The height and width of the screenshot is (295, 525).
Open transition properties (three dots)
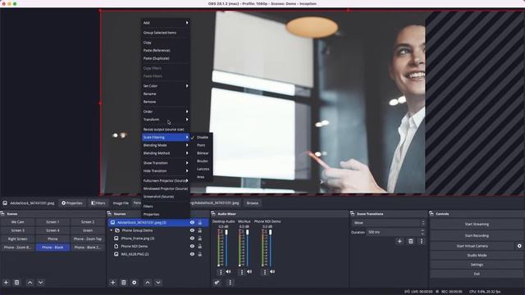coord(422,241)
